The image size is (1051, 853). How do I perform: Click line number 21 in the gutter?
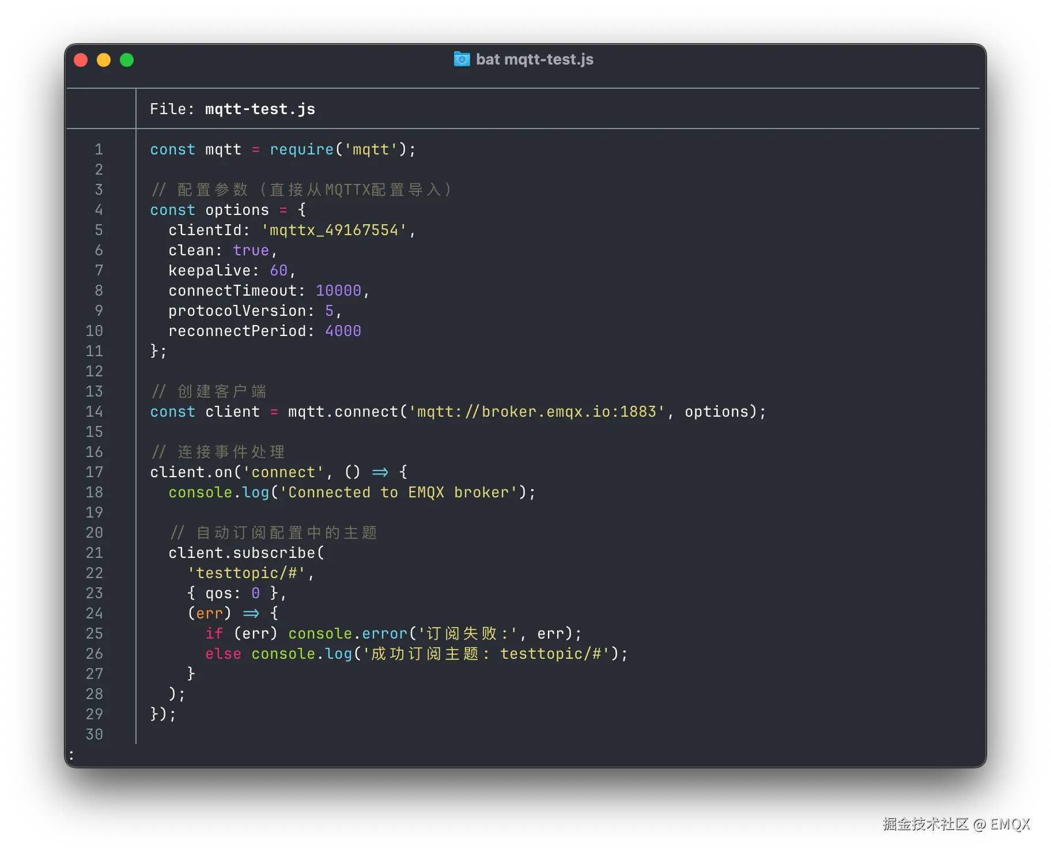pos(94,553)
